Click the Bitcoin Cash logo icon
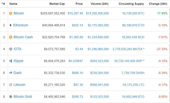This screenshot has width=170, height=103. tap(10, 37)
